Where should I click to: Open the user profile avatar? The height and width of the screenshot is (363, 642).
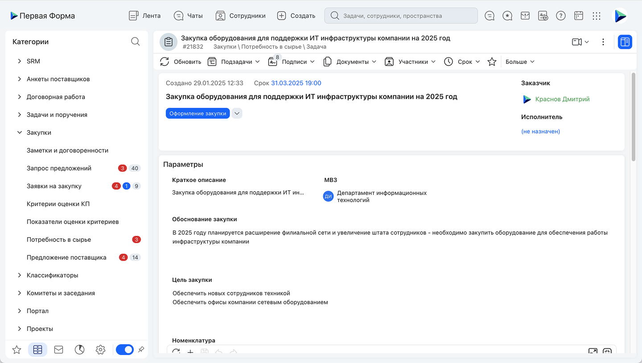pyautogui.click(x=621, y=16)
